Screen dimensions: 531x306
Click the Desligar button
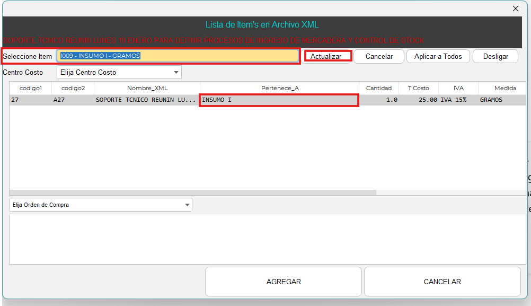pyautogui.click(x=495, y=56)
